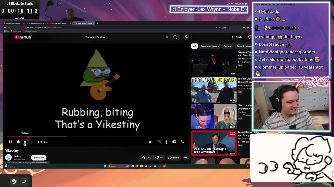Switch to theater mode view
The height and width of the screenshot is (187, 334).
(x=174, y=142)
